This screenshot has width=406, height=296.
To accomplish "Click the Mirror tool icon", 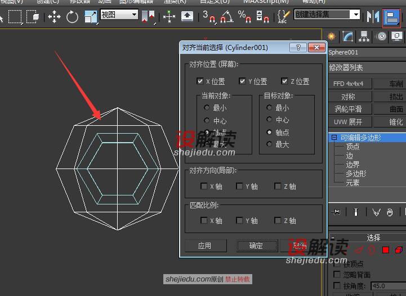I will 373,17.
